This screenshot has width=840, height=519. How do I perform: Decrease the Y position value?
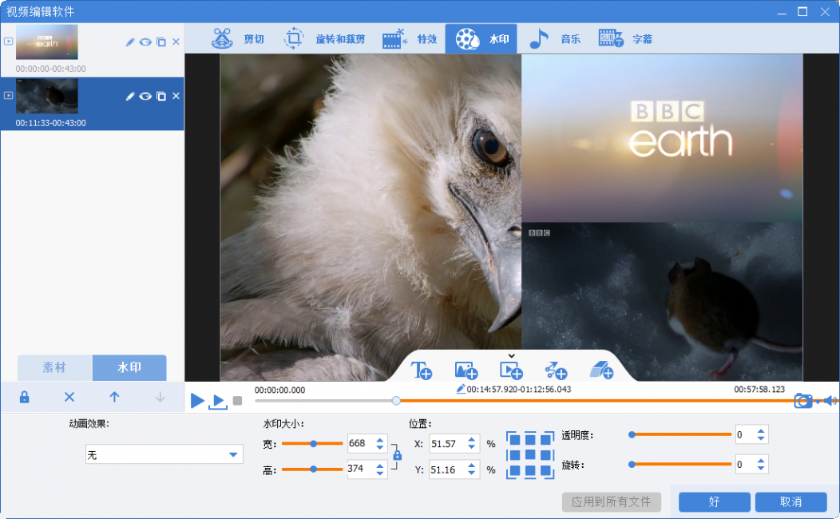click(471, 474)
